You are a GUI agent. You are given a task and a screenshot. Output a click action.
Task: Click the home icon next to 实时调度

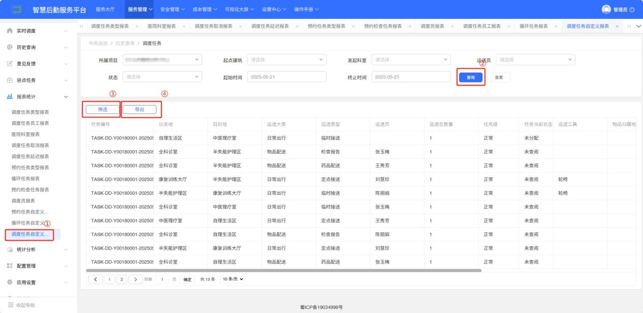pos(10,31)
